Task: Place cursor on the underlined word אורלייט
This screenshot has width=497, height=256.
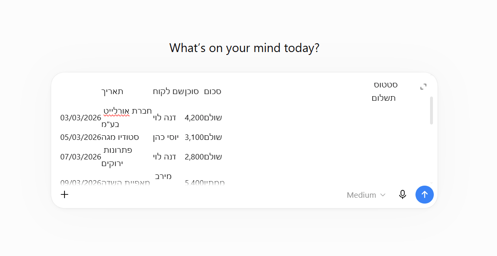Action: 116,111
